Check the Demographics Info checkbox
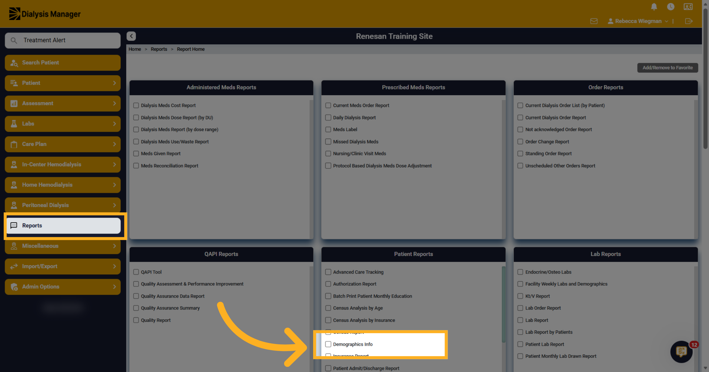Viewport: 709px width, 372px height. point(328,344)
